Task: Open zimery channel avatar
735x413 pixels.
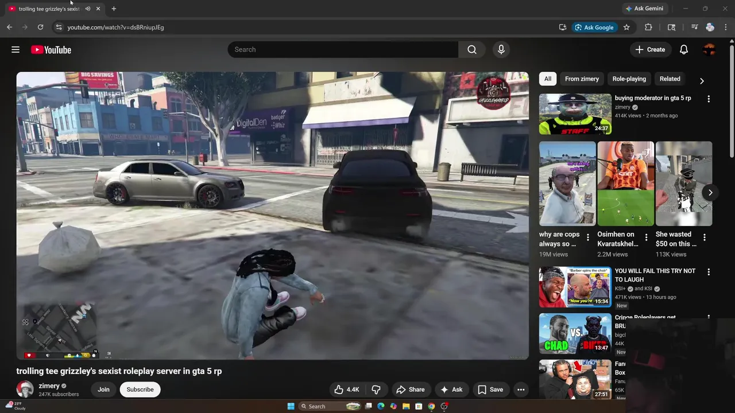Action: (25, 389)
